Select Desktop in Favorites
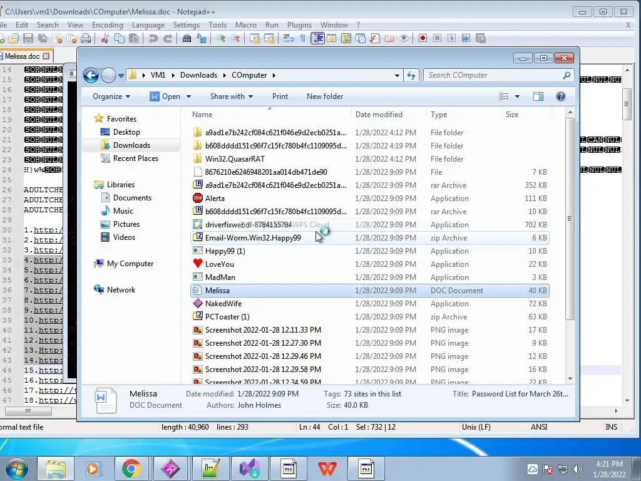Viewport: 641px width, 481px height. point(126,132)
